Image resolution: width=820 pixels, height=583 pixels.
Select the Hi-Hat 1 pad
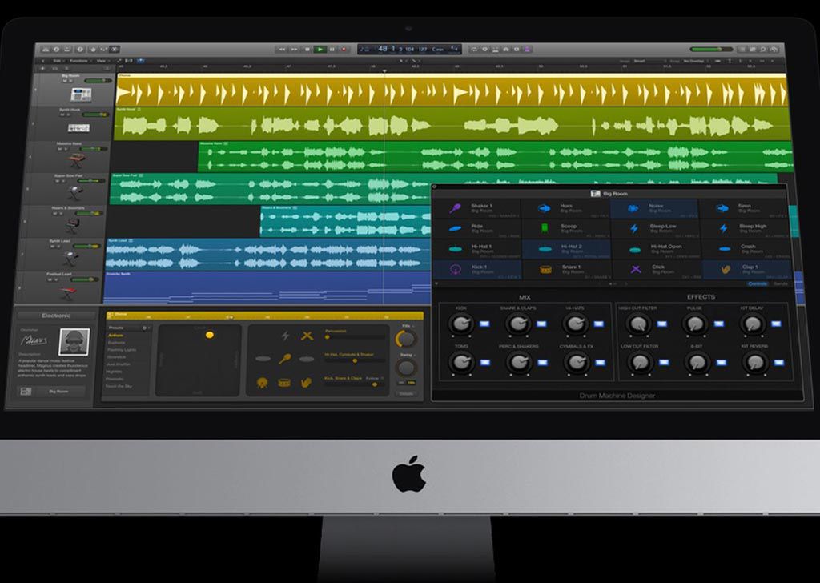coord(477,249)
